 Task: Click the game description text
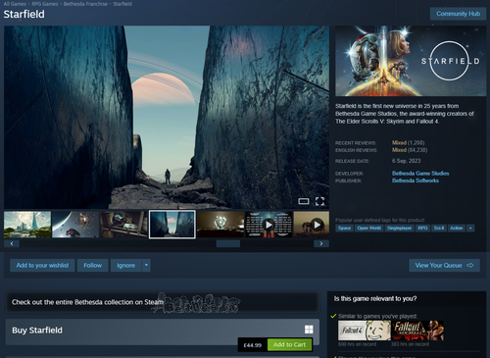(x=405, y=114)
